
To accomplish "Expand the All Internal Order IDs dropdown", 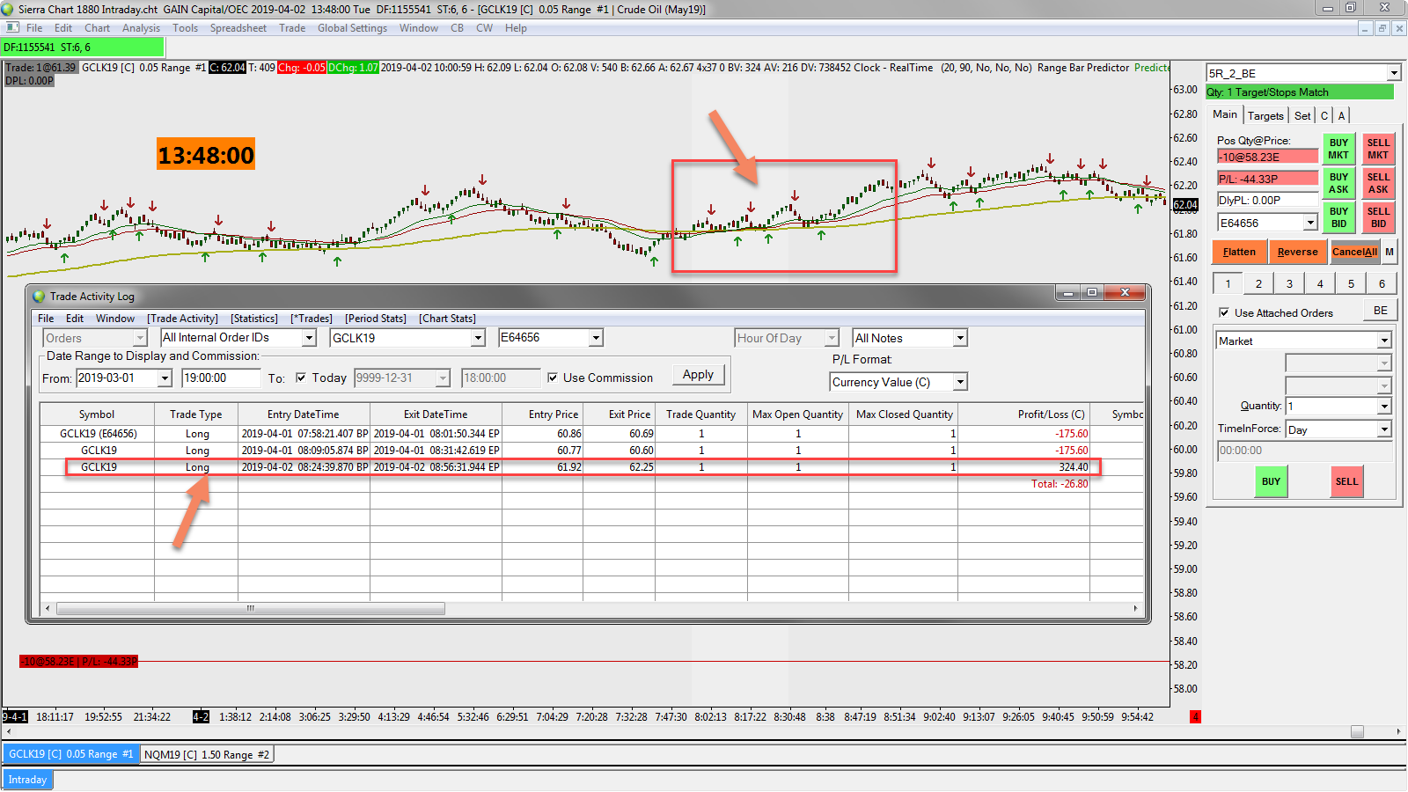I will point(309,338).
